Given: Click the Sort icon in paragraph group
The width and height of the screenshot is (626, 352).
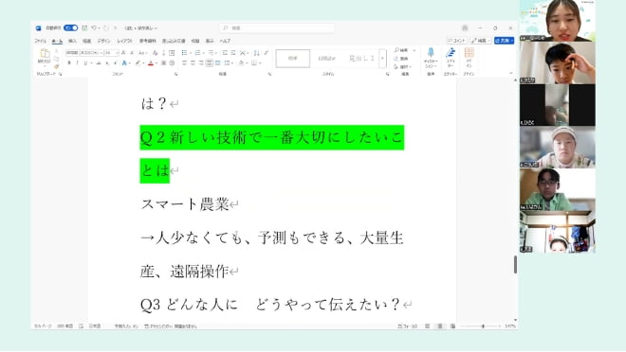Looking at the screenshot, I should pyautogui.click(x=256, y=53).
